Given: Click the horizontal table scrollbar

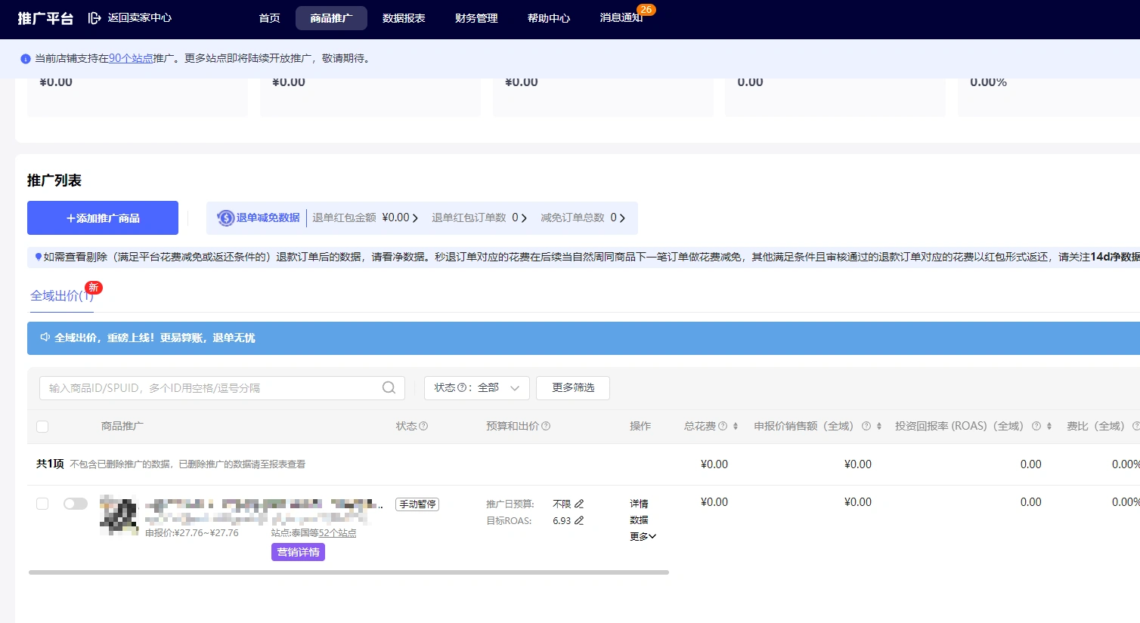Looking at the screenshot, I should [349, 572].
